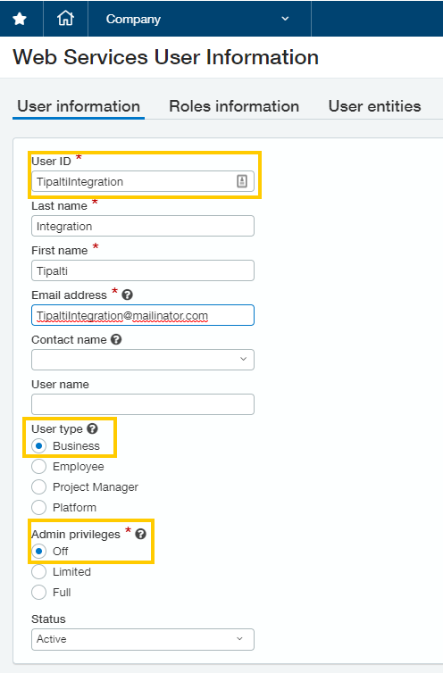Set Admin privileges to Limited

38,572
